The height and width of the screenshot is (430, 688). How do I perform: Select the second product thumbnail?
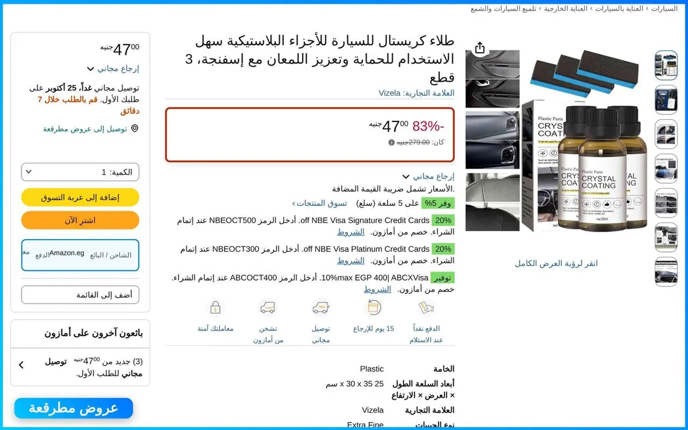click(666, 100)
